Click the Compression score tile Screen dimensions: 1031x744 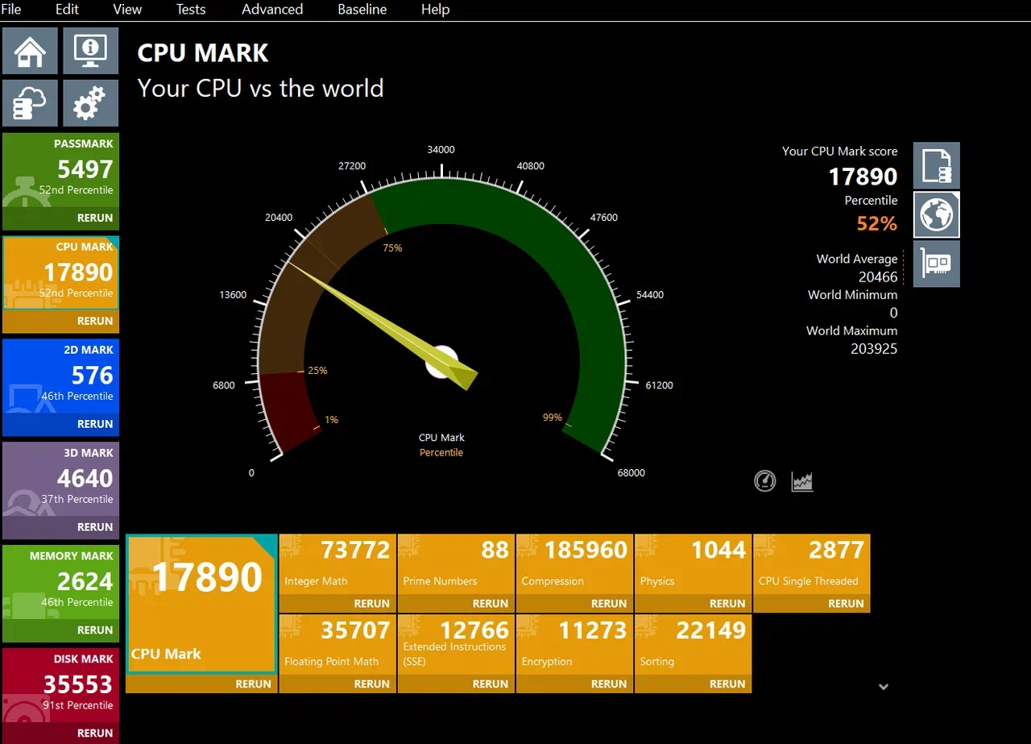click(x=574, y=563)
